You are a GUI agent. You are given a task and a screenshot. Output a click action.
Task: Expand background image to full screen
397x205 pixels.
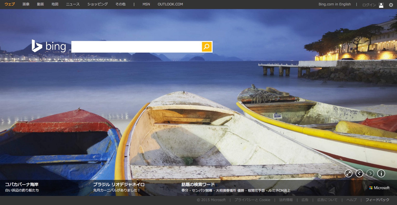point(348,173)
